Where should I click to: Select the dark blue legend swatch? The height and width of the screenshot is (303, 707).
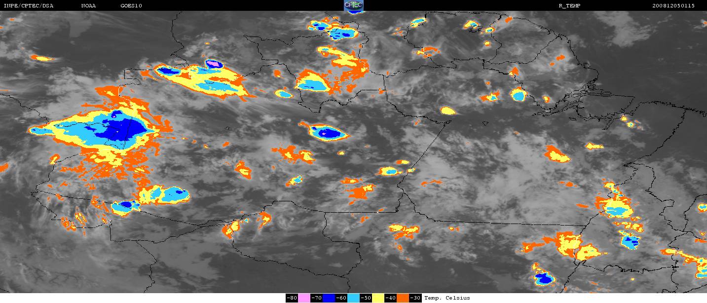[329, 298]
